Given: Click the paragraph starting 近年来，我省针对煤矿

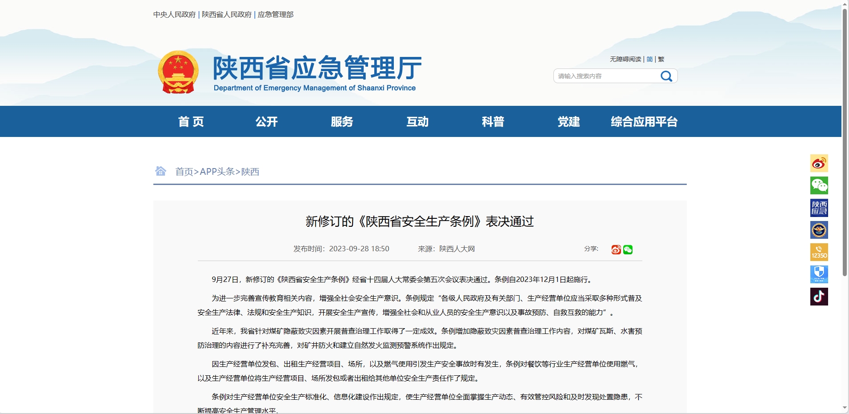Looking at the screenshot, I should (420, 338).
